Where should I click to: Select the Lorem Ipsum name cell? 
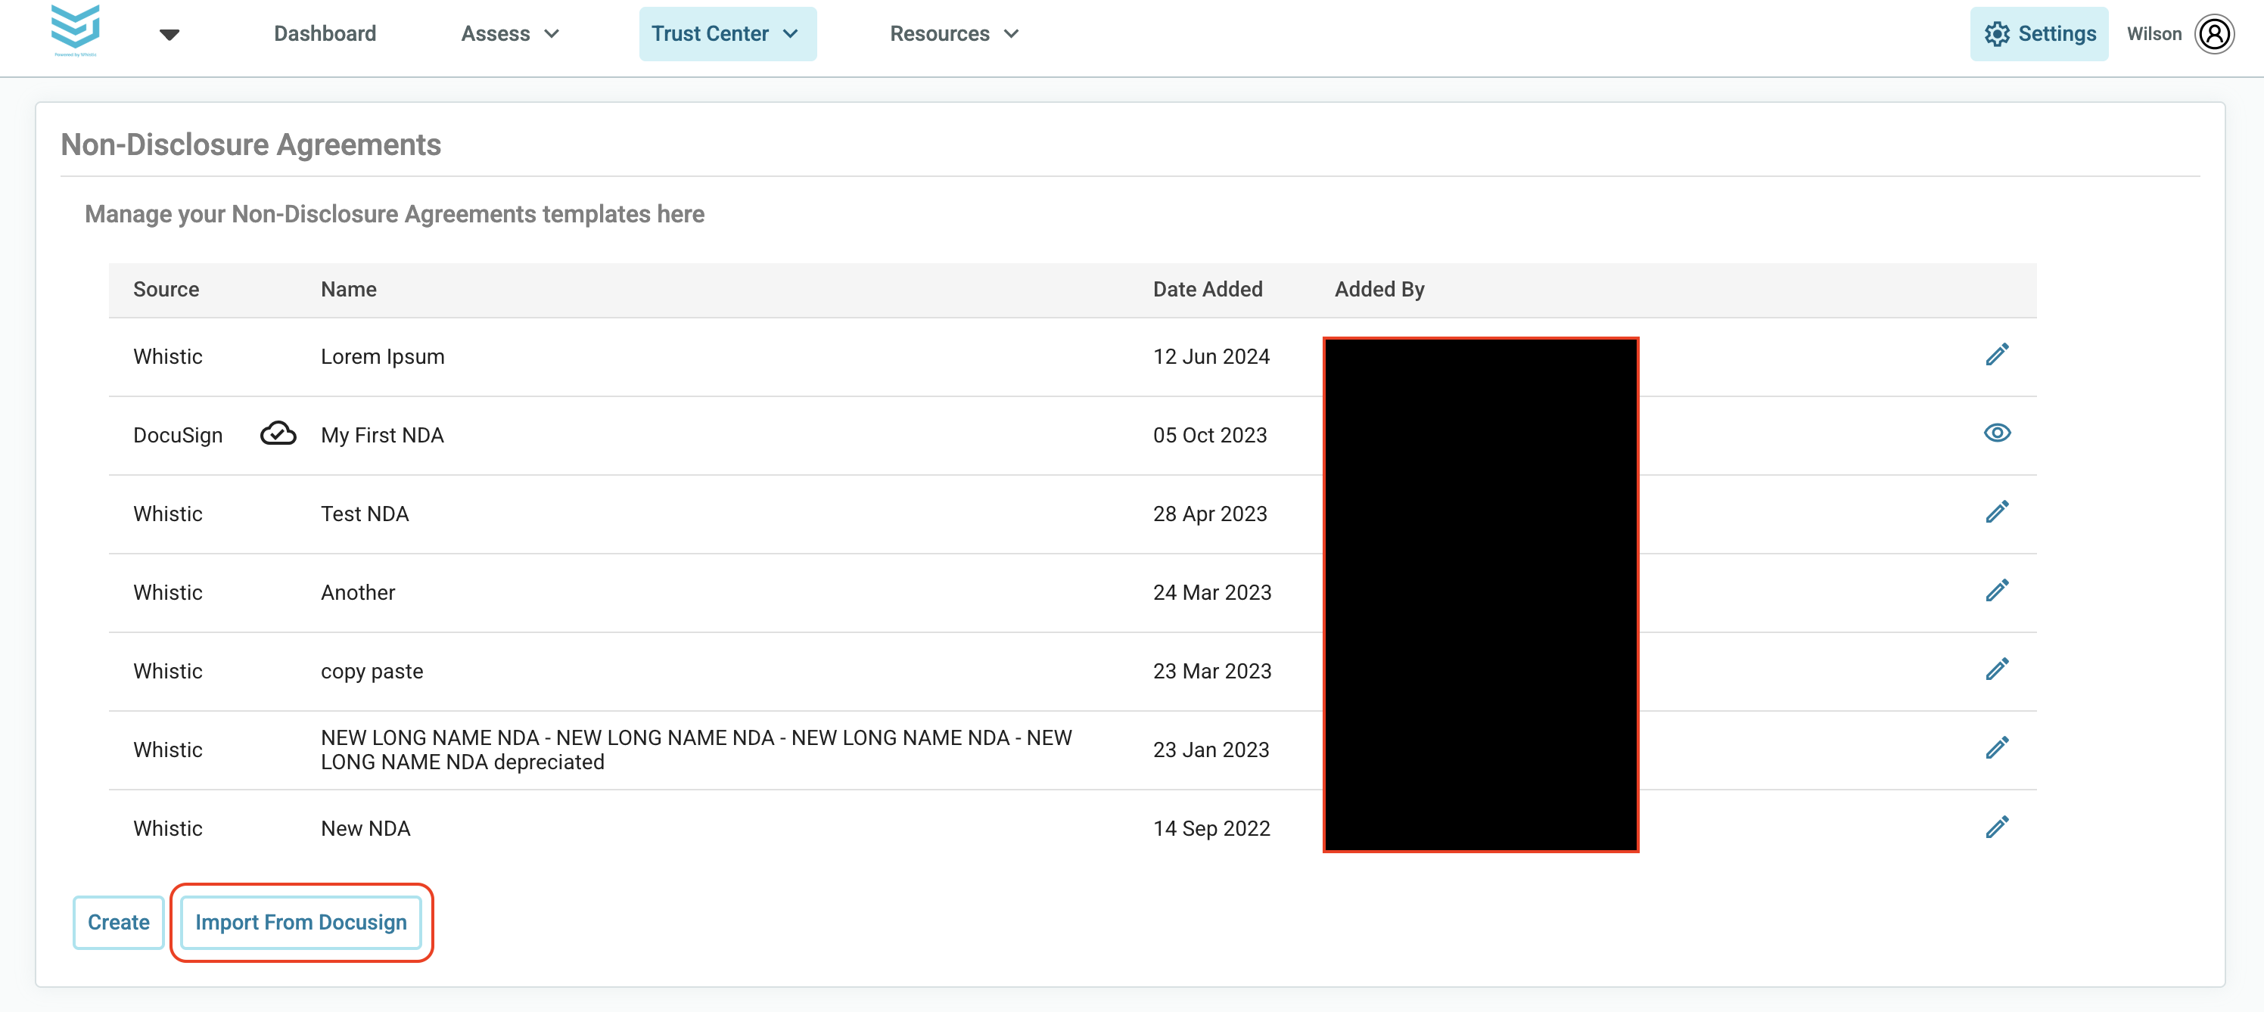click(382, 357)
